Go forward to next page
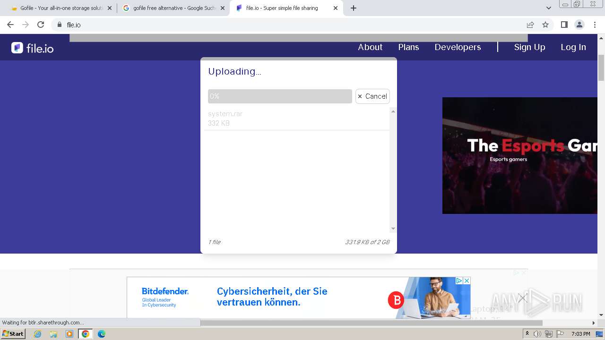 [x=26, y=25]
